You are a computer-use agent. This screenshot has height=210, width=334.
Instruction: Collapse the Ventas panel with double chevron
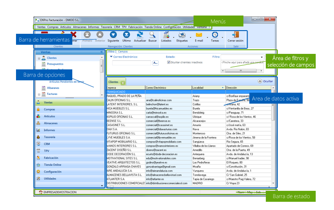102,52
